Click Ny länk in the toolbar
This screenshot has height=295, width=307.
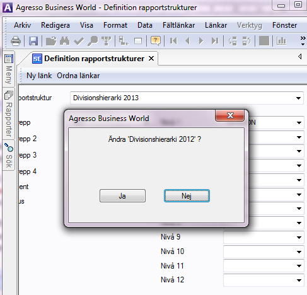[39, 76]
